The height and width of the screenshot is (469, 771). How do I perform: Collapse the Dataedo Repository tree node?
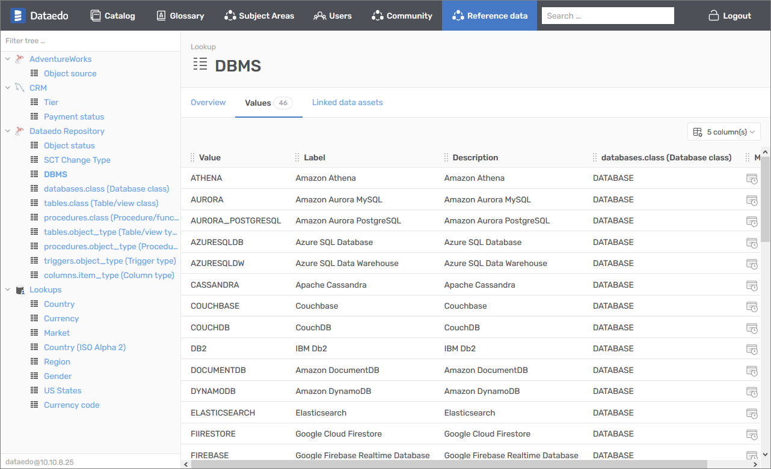pyautogui.click(x=8, y=131)
